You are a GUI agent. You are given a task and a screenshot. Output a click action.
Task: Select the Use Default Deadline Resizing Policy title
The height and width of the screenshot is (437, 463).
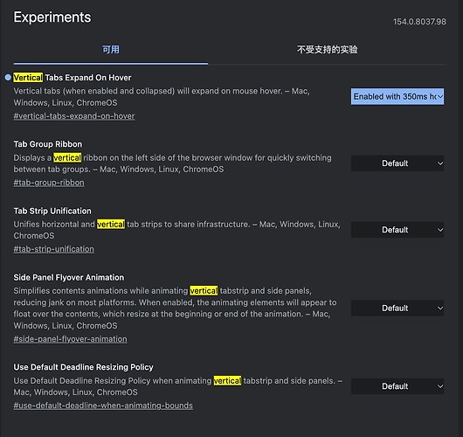click(x=84, y=367)
